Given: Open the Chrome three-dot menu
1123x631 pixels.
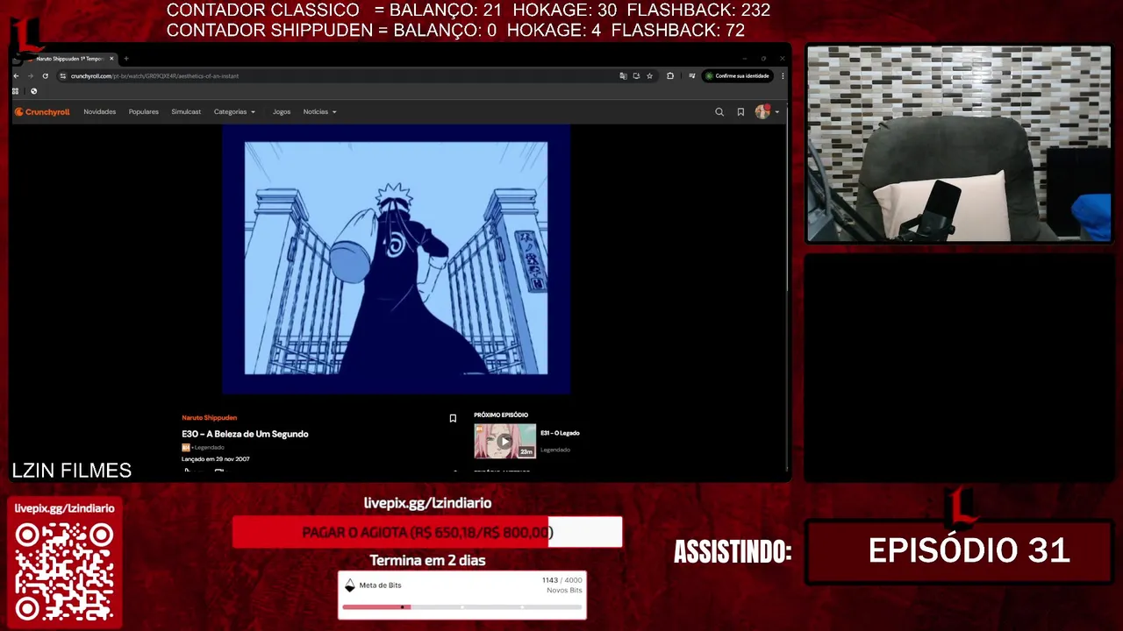Looking at the screenshot, I should pos(783,76).
